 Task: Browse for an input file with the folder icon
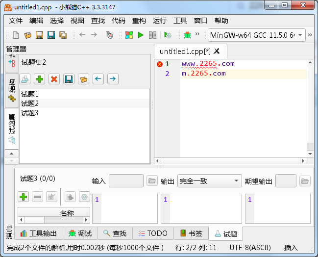coord(152,181)
